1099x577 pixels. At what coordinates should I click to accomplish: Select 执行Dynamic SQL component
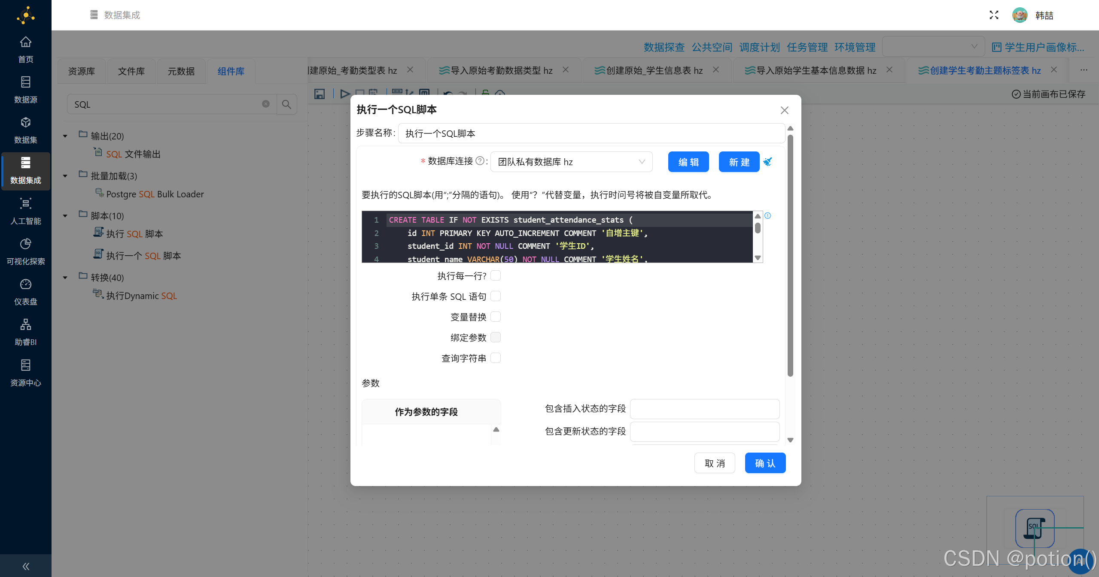pos(135,296)
